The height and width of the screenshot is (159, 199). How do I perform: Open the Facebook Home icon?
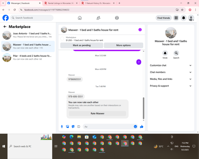pos(80,18)
